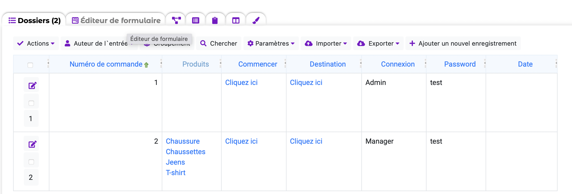Click edit pencil icon for record 2
This screenshot has height=194, width=572.
32,144
